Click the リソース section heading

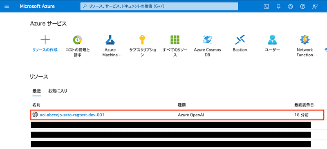[39, 76]
